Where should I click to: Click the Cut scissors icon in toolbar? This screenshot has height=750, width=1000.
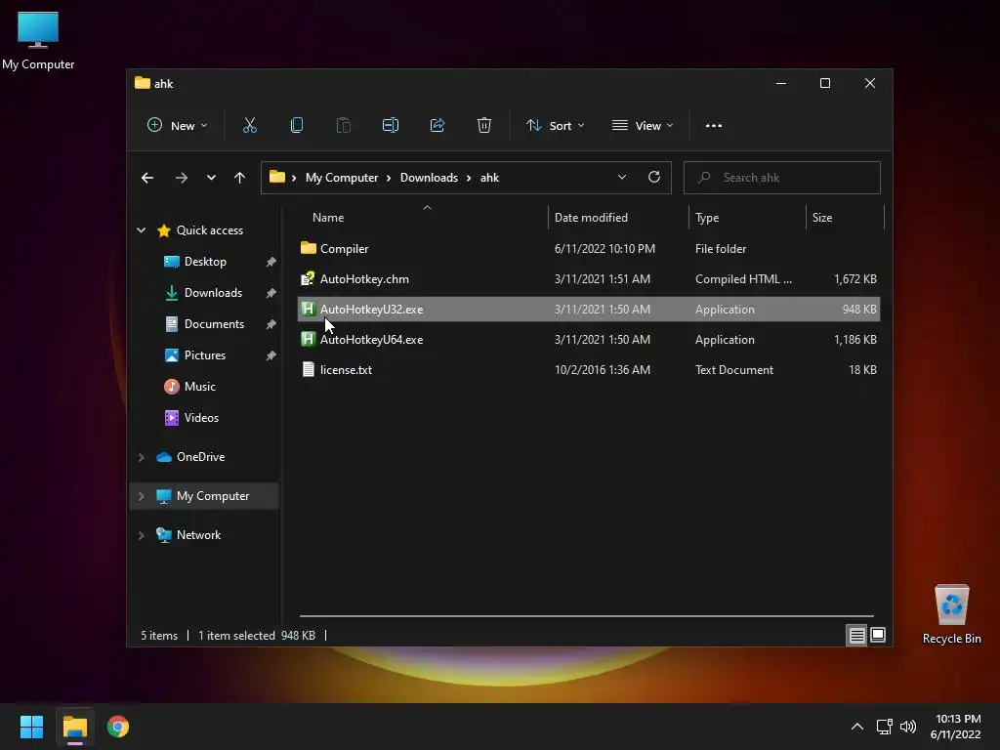coord(249,126)
